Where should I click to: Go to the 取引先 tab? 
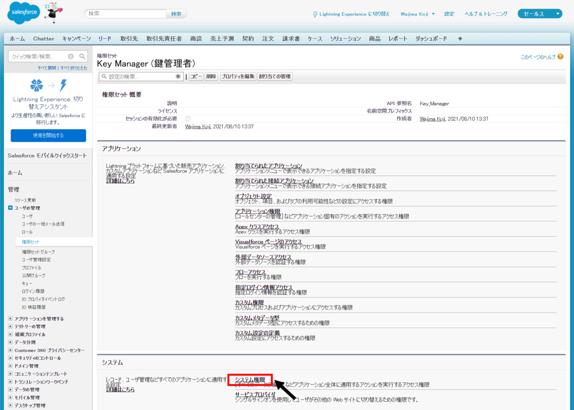(x=129, y=39)
